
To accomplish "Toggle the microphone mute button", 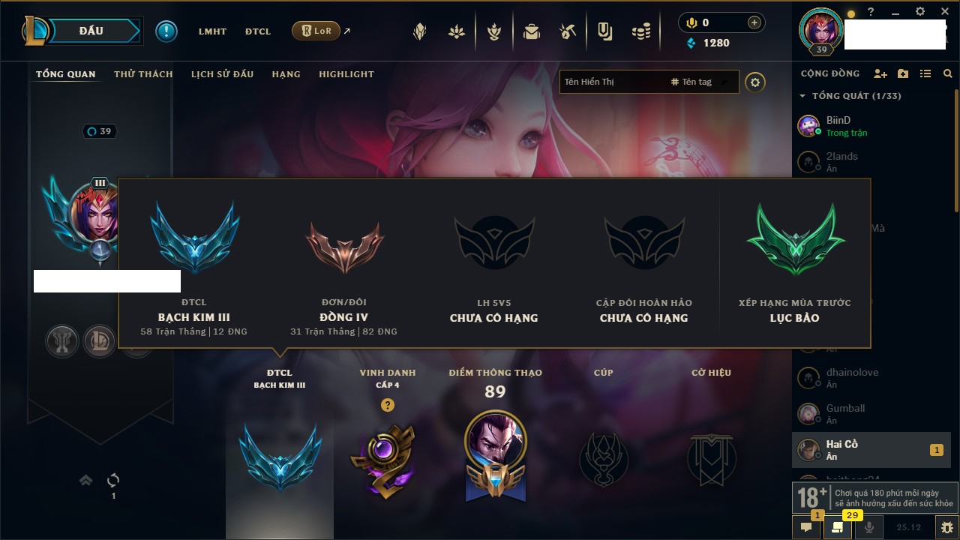I will pos(869,527).
